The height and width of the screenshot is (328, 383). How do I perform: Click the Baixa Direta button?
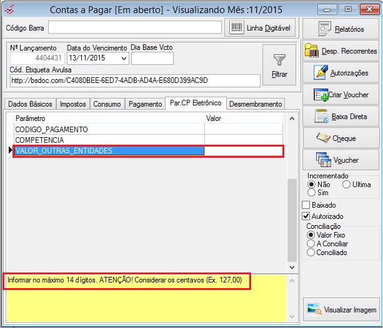(341, 117)
